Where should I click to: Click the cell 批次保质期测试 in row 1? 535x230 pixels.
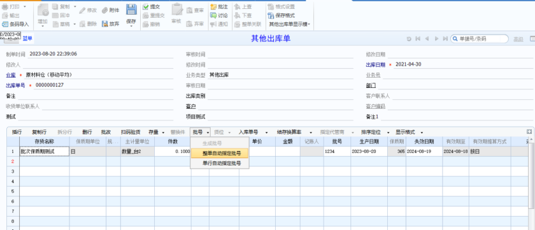click(45, 151)
